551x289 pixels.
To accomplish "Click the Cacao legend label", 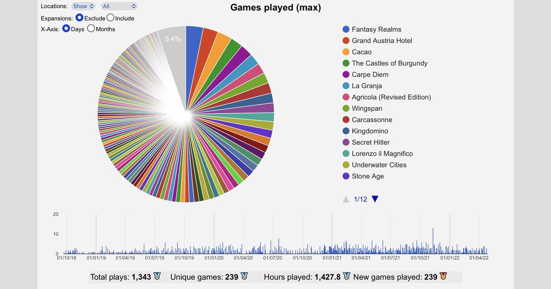I will [362, 52].
